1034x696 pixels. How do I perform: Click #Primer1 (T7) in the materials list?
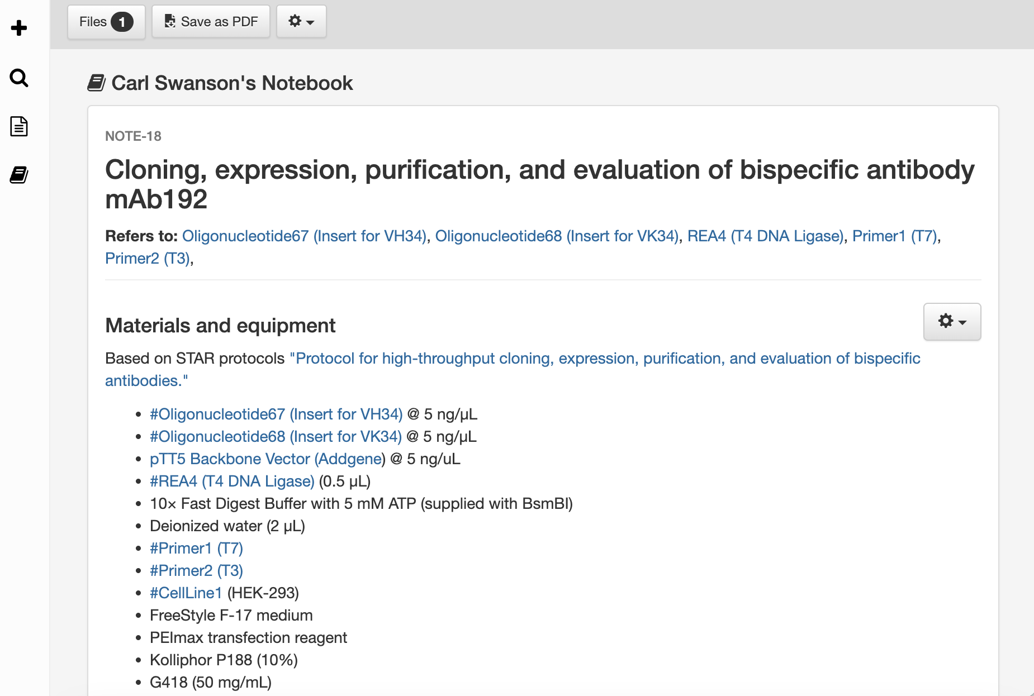click(x=196, y=549)
